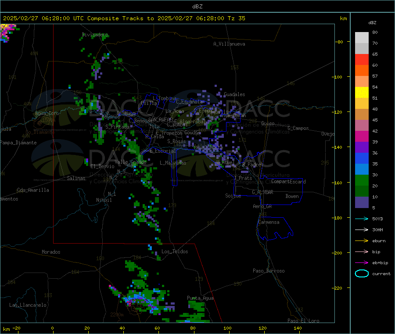
Task: Click the 80 km horizontal axis tick
Action: (193, 328)
